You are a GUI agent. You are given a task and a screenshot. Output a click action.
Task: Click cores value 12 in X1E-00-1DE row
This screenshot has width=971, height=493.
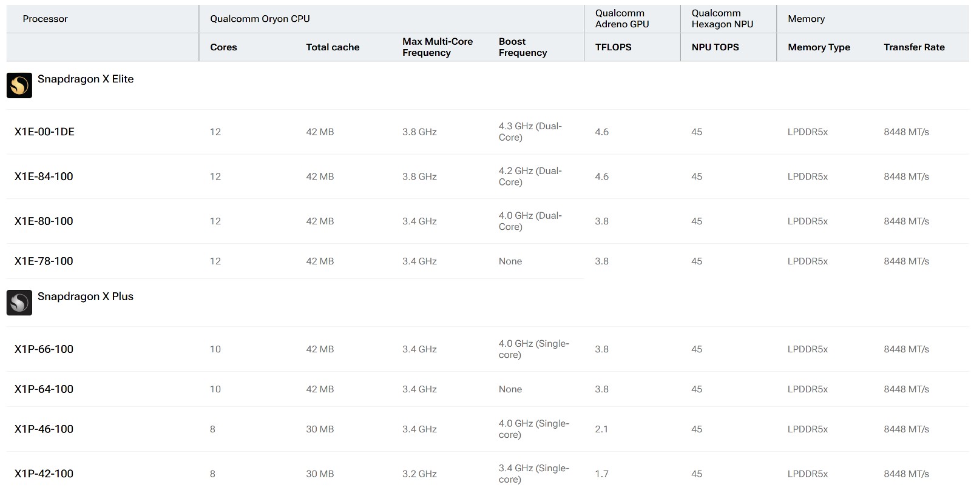[215, 132]
